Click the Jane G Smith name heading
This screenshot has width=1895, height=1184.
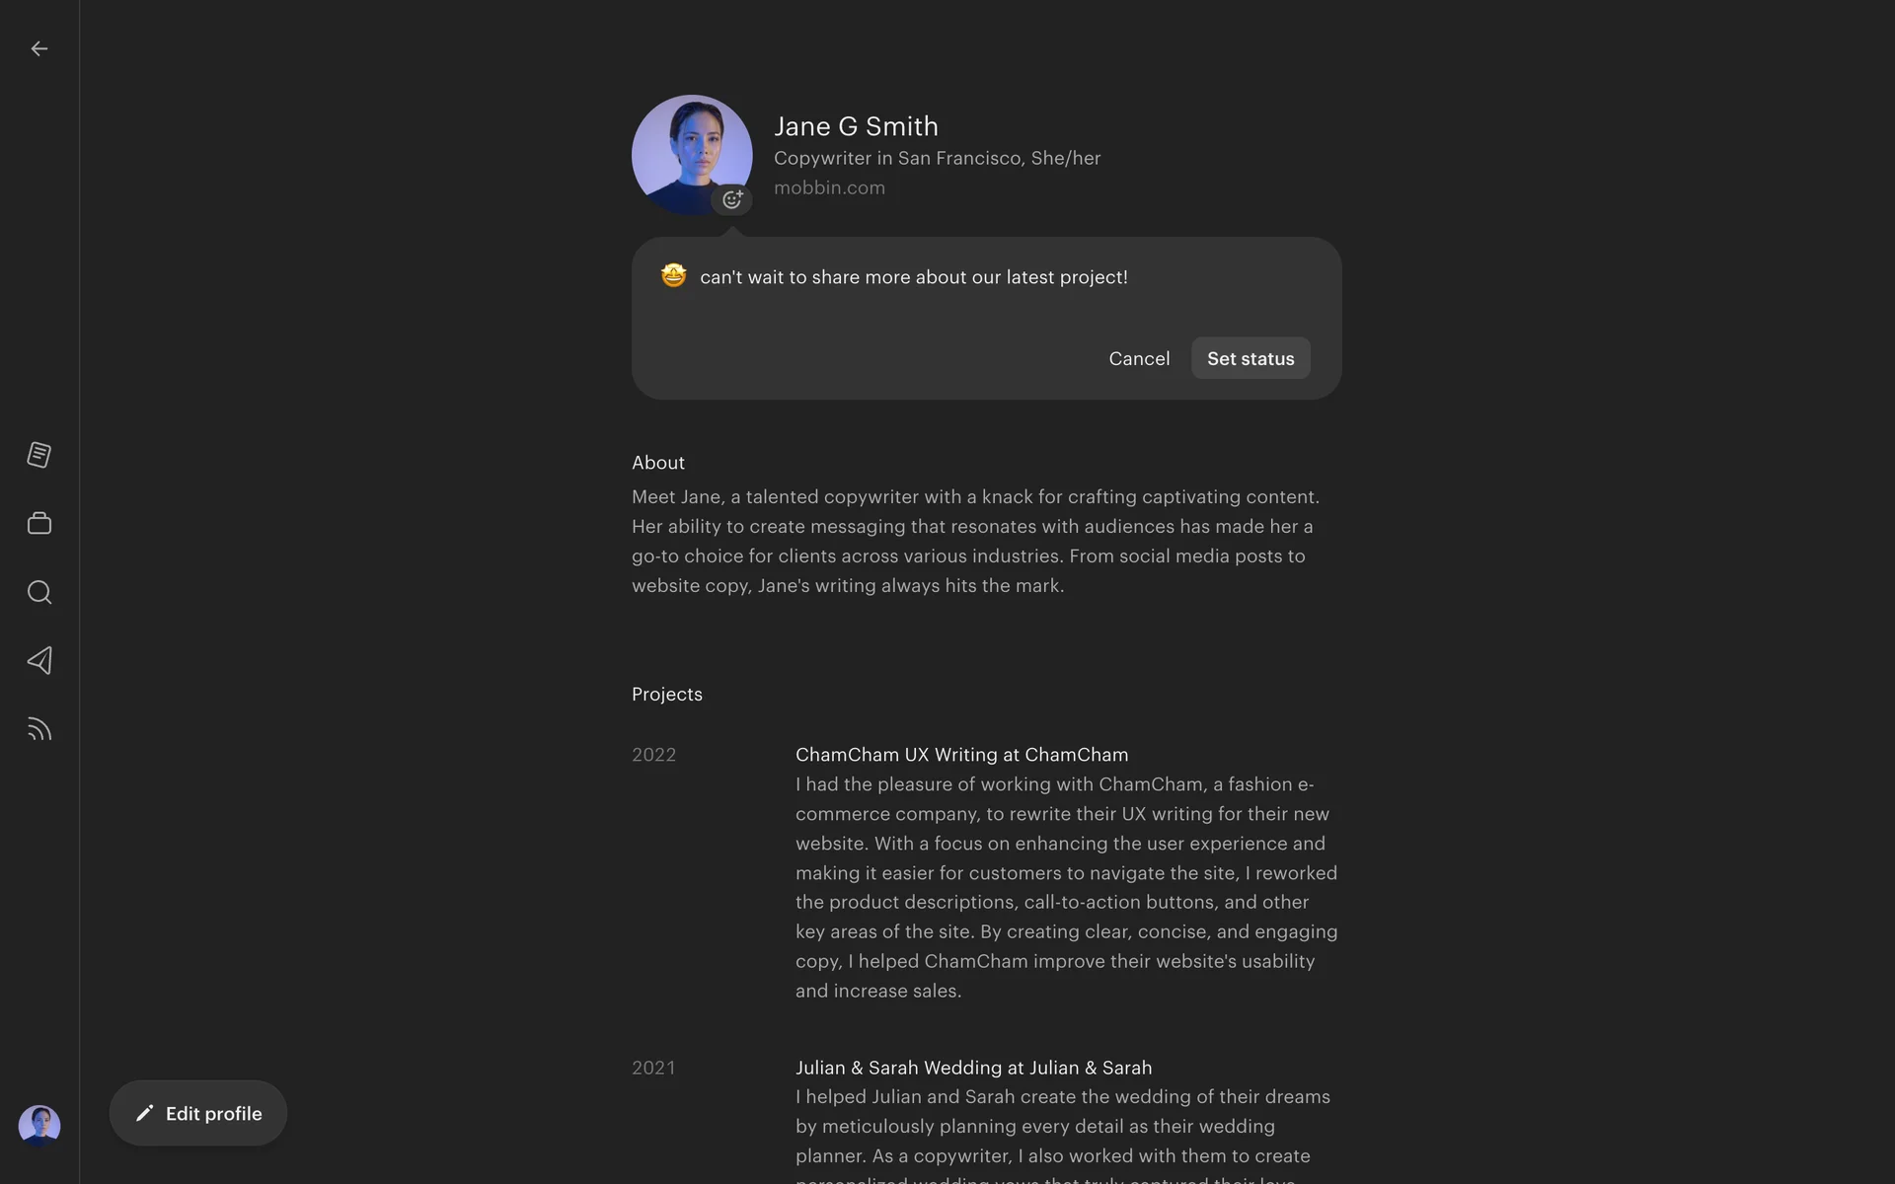(x=856, y=126)
